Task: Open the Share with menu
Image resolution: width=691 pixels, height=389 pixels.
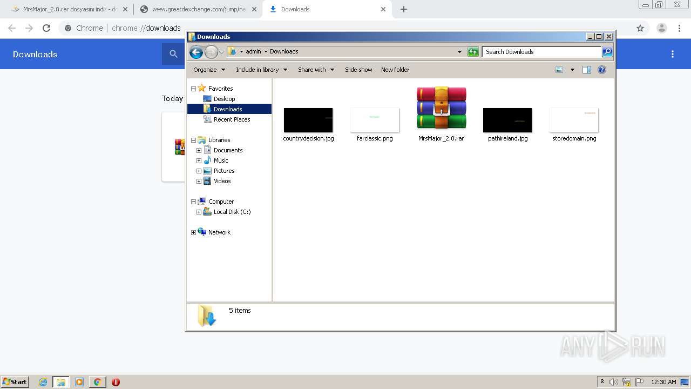Action: tap(316, 70)
